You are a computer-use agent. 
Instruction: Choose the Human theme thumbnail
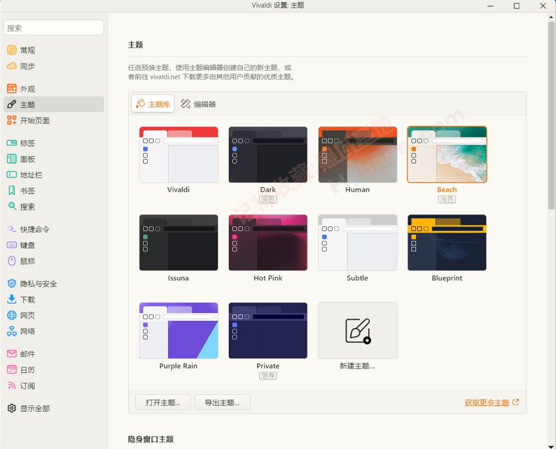coord(357,154)
